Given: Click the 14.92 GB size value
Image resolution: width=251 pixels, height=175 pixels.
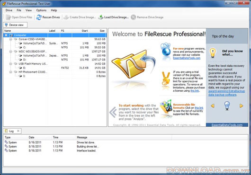Looking at the screenshot, I should [x=100, y=64].
